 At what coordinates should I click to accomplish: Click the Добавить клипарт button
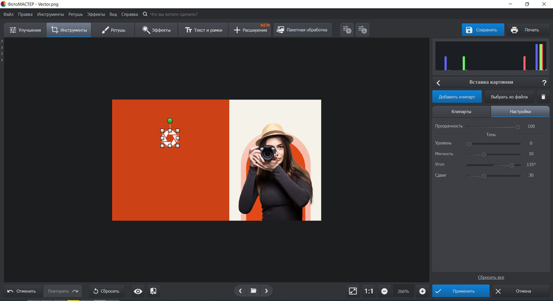click(457, 97)
